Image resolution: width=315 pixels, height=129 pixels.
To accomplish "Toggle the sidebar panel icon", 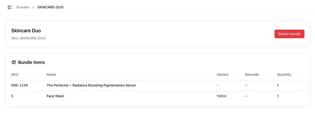I will tap(9, 7).
